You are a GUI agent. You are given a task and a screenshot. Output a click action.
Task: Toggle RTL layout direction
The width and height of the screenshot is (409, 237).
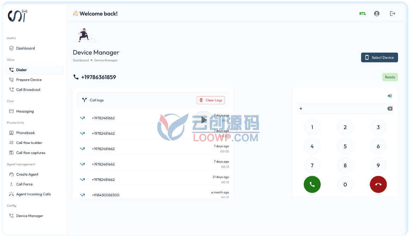click(x=363, y=13)
